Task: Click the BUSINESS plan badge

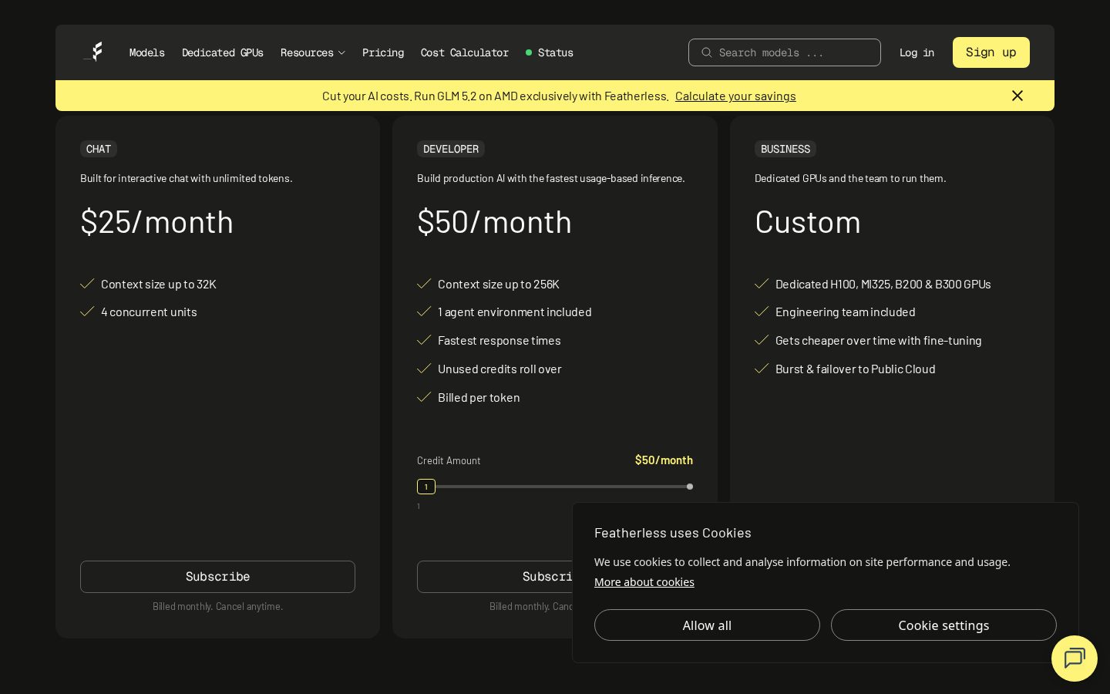Action: click(x=785, y=149)
